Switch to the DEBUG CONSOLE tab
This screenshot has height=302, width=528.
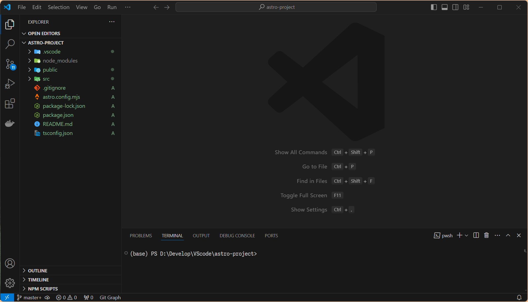point(237,236)
